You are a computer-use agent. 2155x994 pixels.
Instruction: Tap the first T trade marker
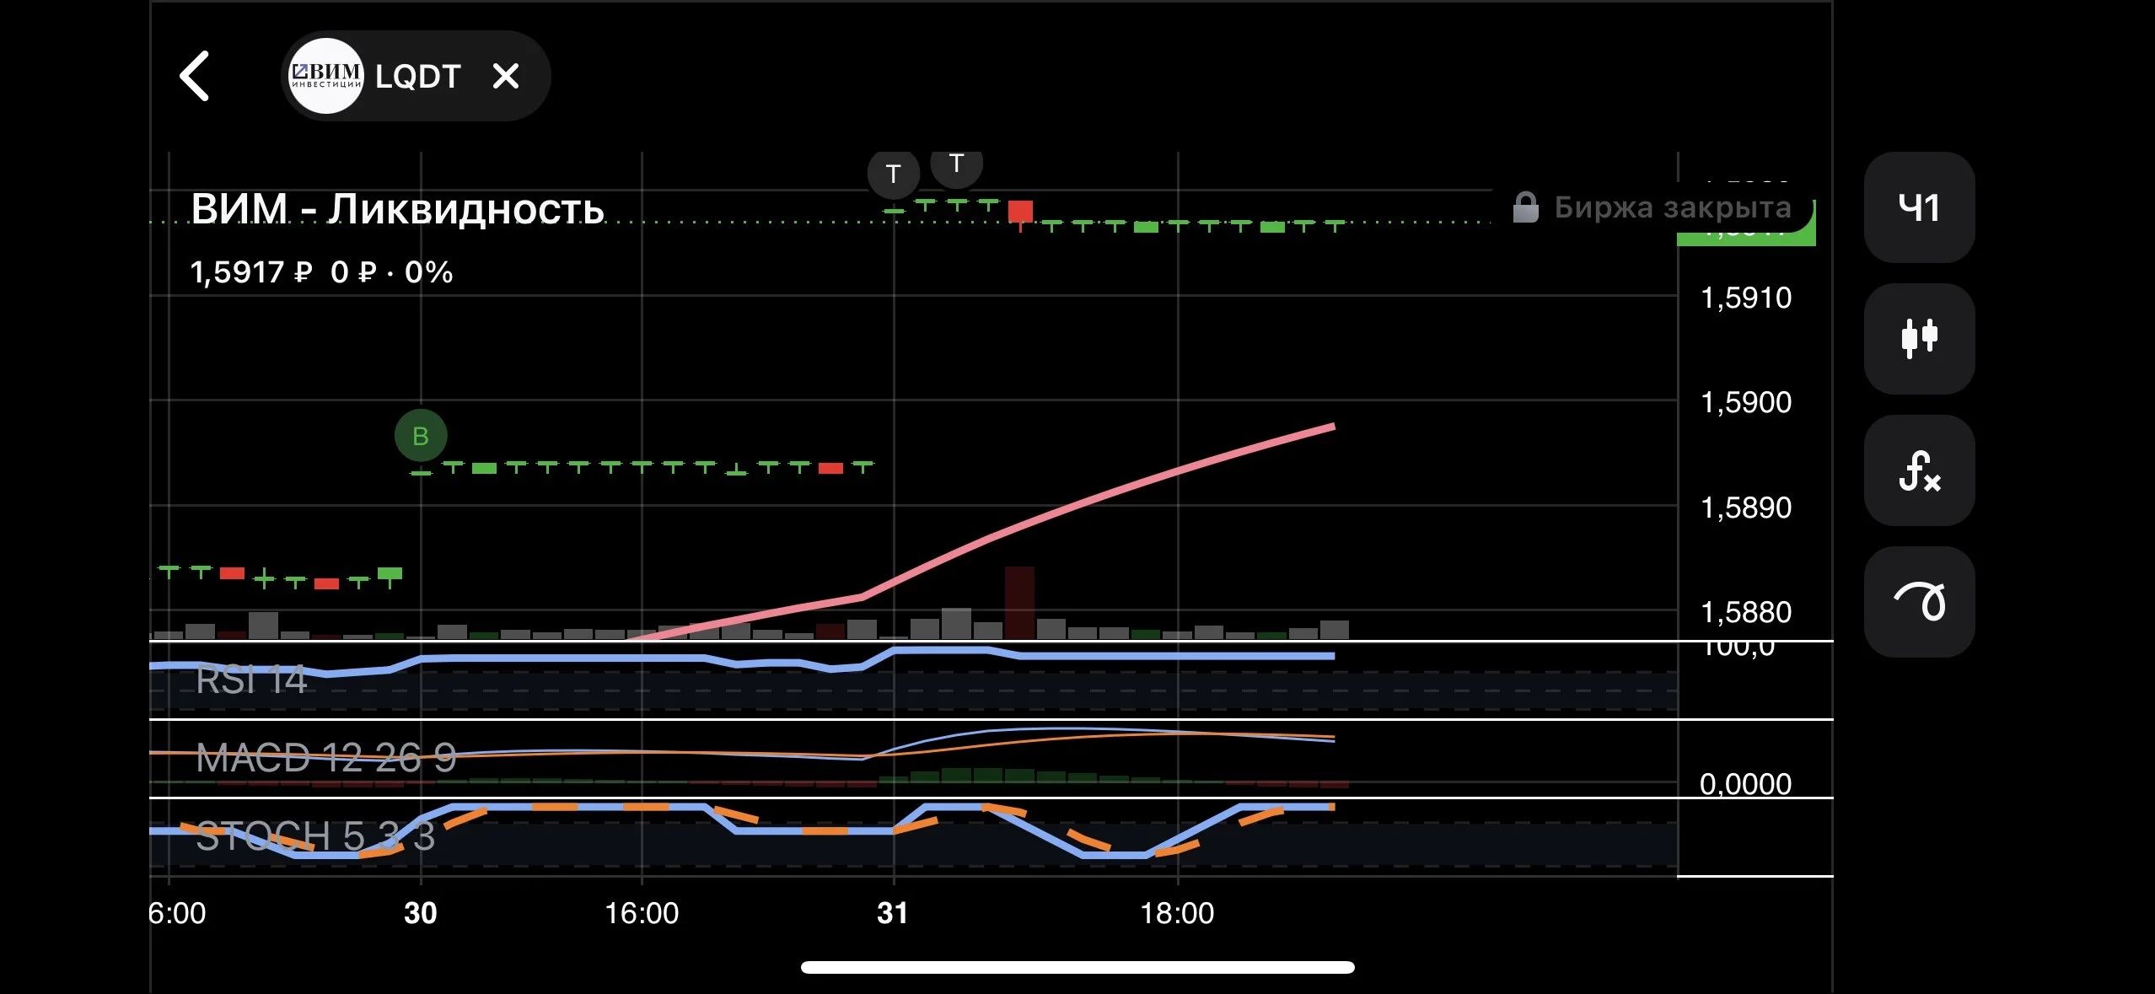[x=894, y=174]
